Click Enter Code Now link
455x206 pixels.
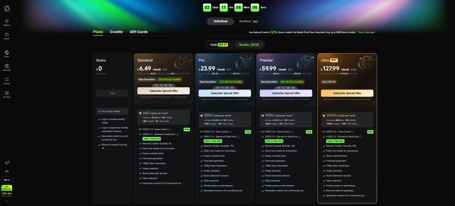pos(367,32)
